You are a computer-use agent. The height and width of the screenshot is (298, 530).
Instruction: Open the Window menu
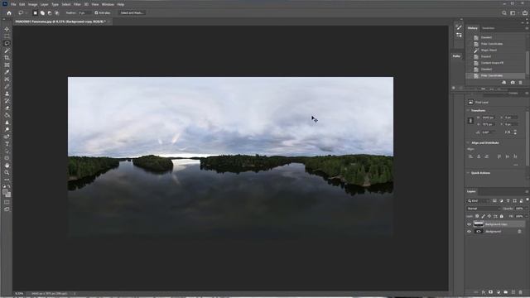[x=108, y=4]
